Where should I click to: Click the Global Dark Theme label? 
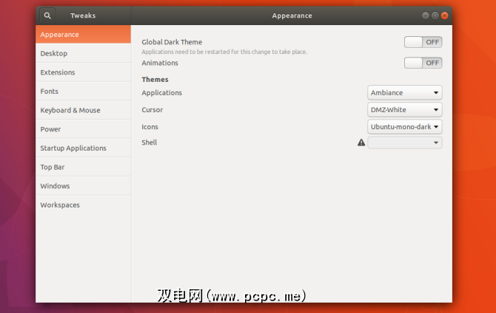172,42
